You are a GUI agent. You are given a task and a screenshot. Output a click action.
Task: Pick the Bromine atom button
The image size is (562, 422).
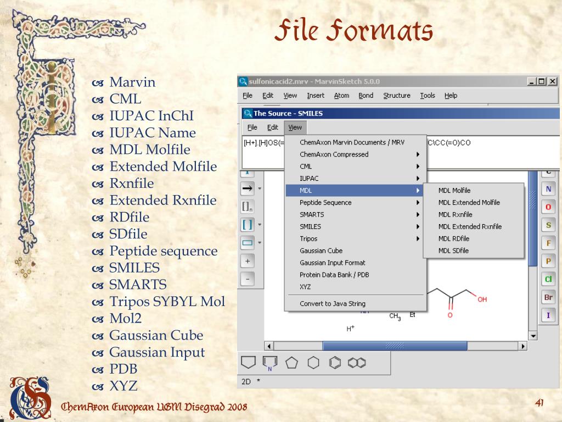point(548,297)
